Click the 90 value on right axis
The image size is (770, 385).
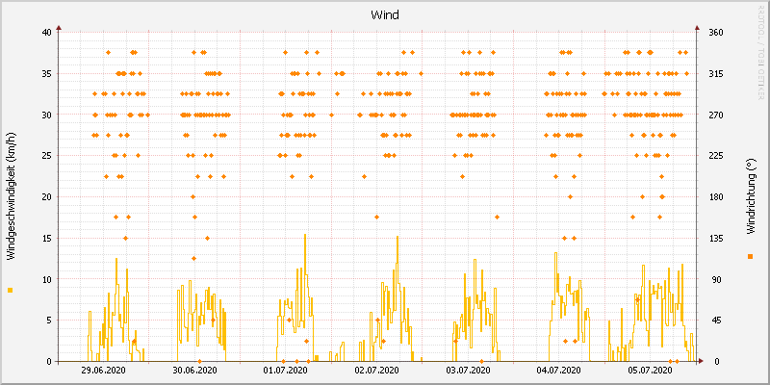pyautogui.click(x=714, y=279)
